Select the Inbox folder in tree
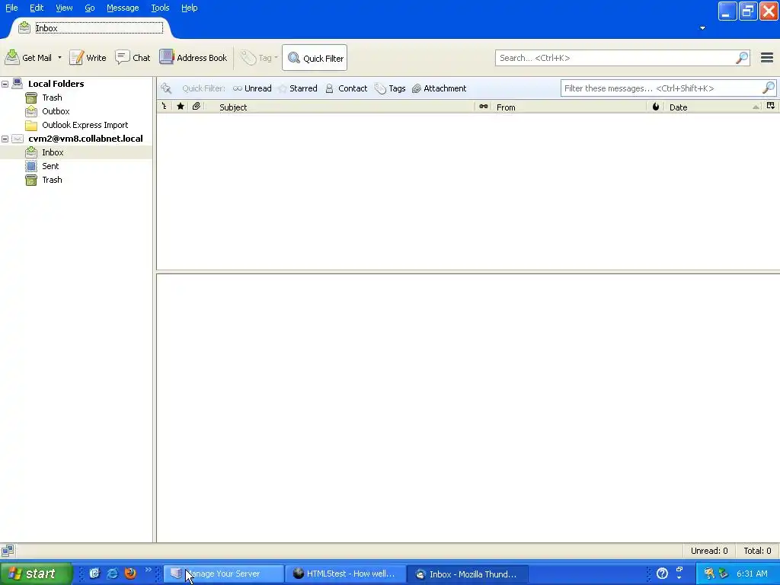 (53, 152)
